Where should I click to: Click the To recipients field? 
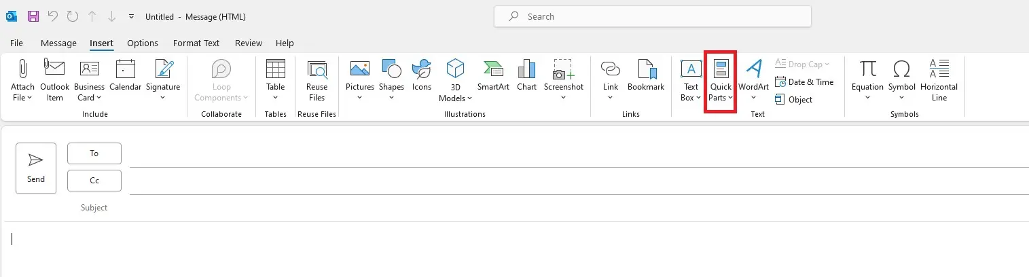tap(579, 154)
